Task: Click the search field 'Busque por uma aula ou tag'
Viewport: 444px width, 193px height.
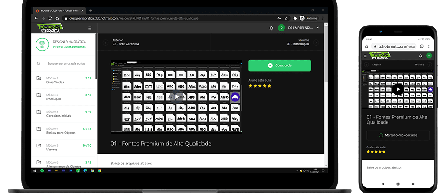Action: tap(66, 64)
